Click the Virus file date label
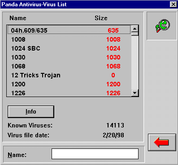Screen dimensions: 178x165 click(28, 135)
